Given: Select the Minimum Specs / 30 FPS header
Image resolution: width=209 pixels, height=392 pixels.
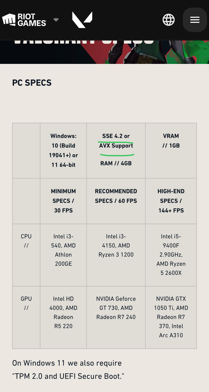Looking at the screenshot, I should (x=63, y=201).
